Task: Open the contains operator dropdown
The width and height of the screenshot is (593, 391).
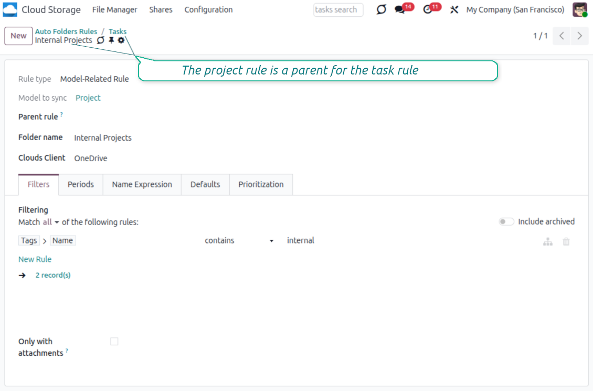Action: [x=239, y=240]
